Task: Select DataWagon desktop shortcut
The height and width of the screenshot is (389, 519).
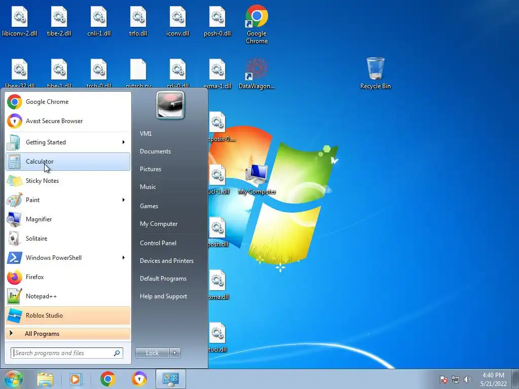Action: tap(257, 73)
